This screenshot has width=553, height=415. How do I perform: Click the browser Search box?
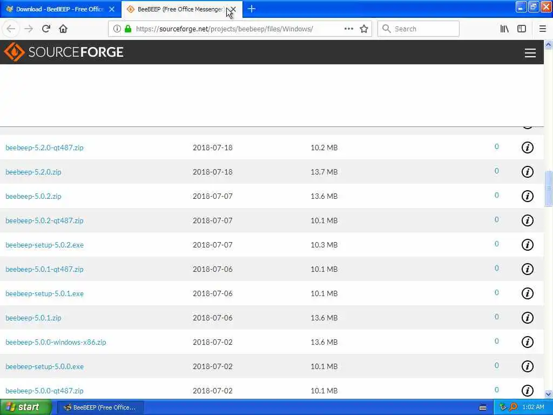(x=419, y=29)
